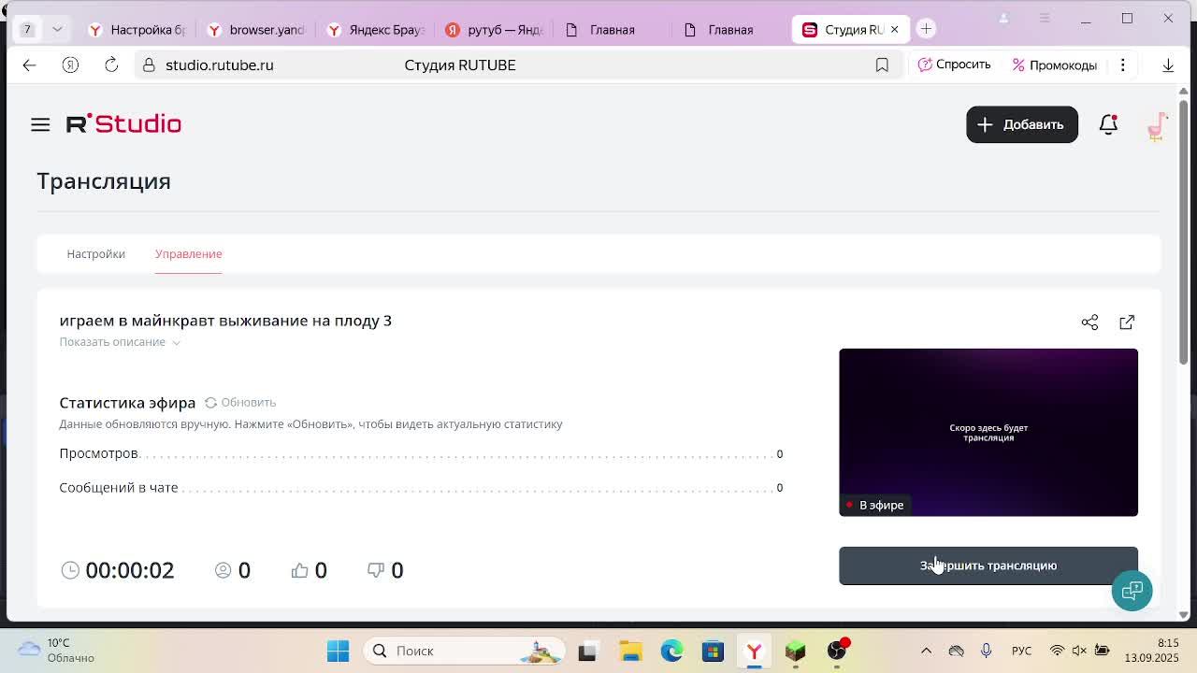
Task: Expand Показать описание
Action: [x=120, y=342]
